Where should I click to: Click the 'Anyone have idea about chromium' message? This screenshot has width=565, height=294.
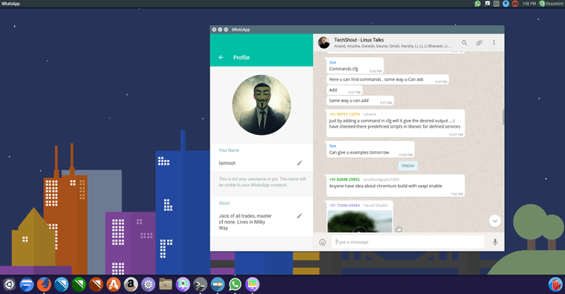pyautogui.click(x=395, y=186)
